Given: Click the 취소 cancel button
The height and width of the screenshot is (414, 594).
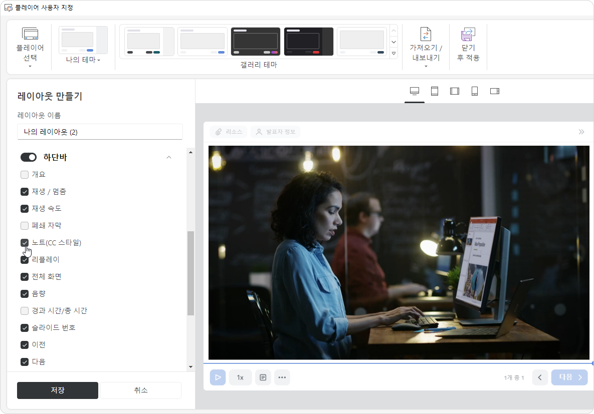Looking at the screenshot, I should (141, 390).
